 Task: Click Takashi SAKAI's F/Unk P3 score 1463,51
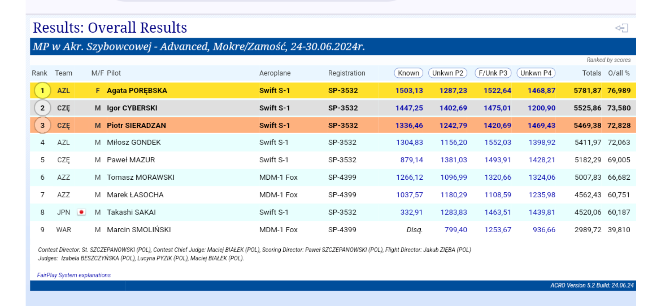[498, 212]
